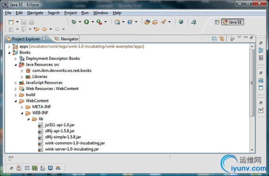Open the Navigate menu
Screen dimensions: 269x176
[35, 13]
